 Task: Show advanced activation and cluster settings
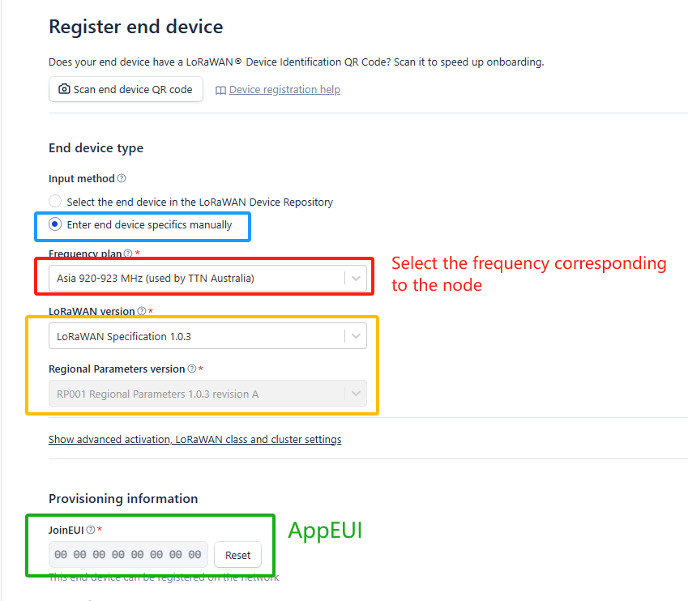click(194, 439)
